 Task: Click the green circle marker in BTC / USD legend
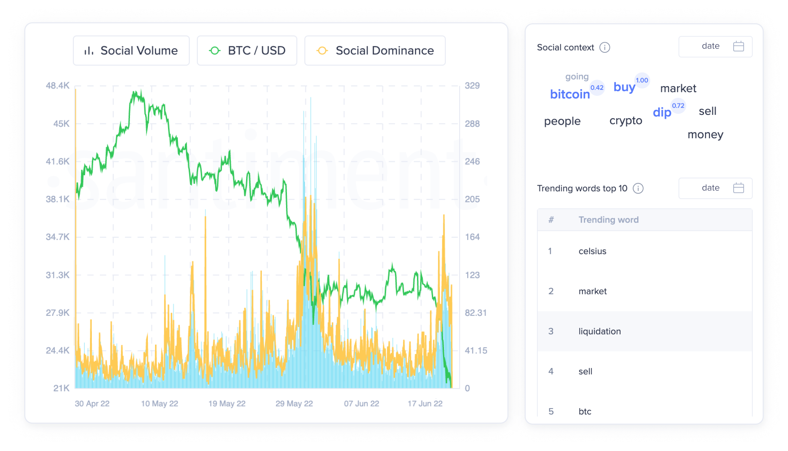tap(215, 50)
